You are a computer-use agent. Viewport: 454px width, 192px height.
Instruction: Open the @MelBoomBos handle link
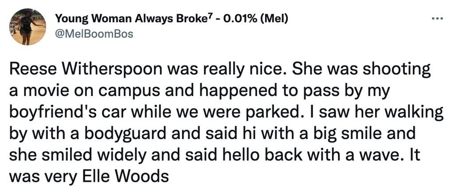[94, 34]
